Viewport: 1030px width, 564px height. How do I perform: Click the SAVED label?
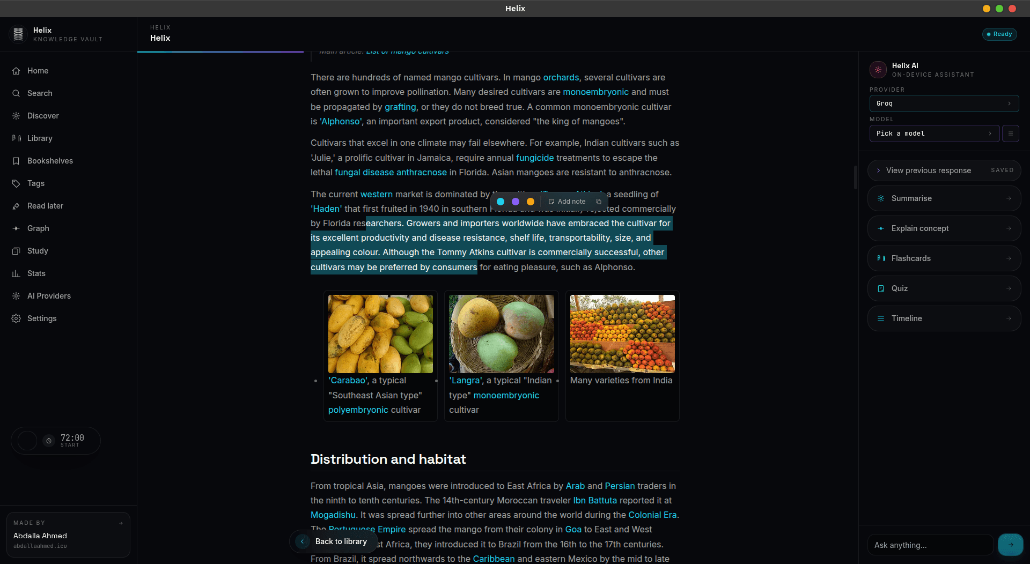1002,170
